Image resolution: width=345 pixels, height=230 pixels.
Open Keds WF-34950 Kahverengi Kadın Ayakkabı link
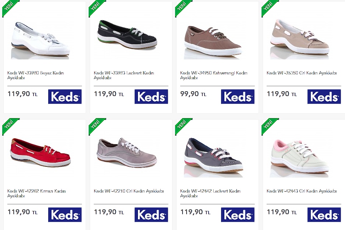[x=214, y=75]
